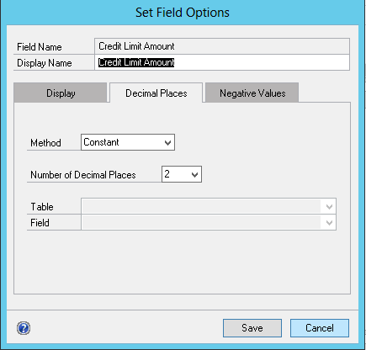The height and width of the screenshot is (350, 366).
Task: Select the Decimal Places tab
Action: pyautogui.click(x=156, y=93)
